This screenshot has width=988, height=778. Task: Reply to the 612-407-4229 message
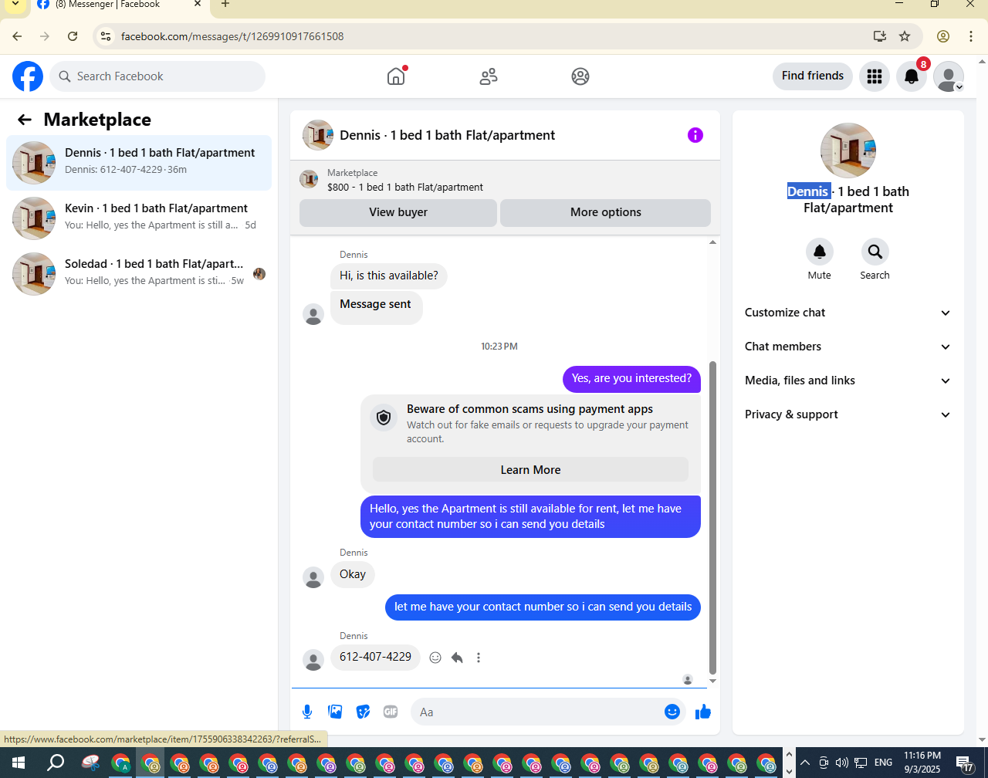pyautogui.click(x=457, y=658)
